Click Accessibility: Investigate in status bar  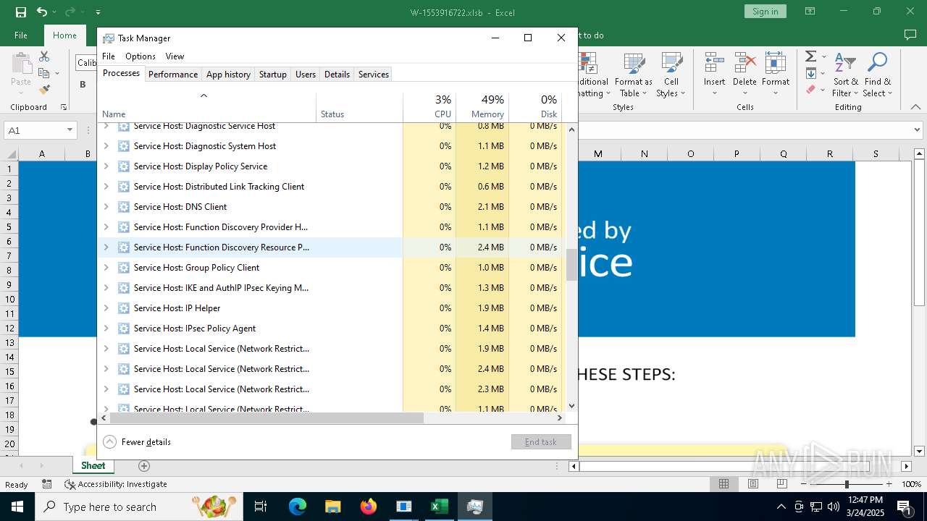click(x=116, y=484)
